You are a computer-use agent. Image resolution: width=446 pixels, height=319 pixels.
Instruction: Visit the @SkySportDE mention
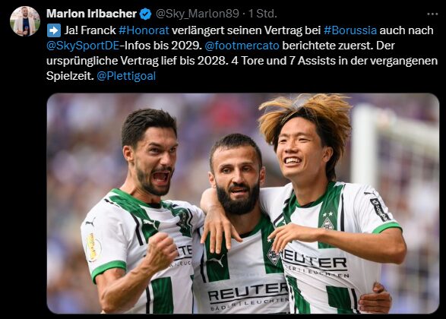pos(83,46)
